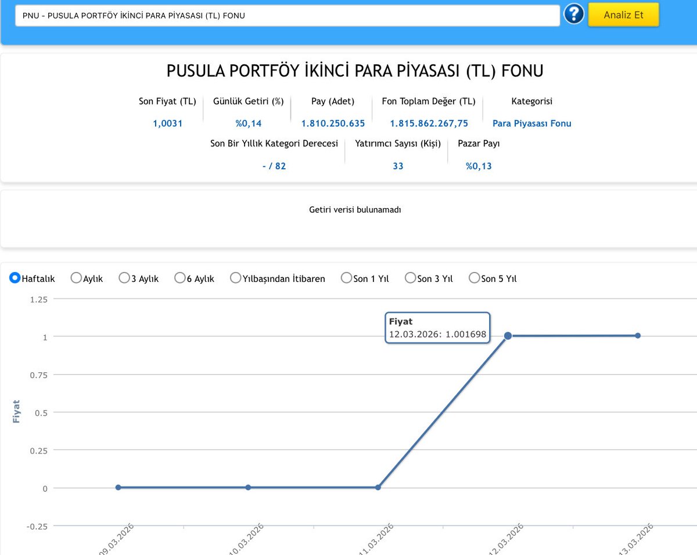
Task: Click the 10.03.2026 chart data point
Action: [x=248, y=487]
